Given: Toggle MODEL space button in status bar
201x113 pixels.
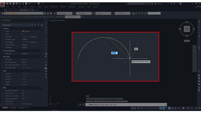Looking at the screenshot, I should coord(134,108).
